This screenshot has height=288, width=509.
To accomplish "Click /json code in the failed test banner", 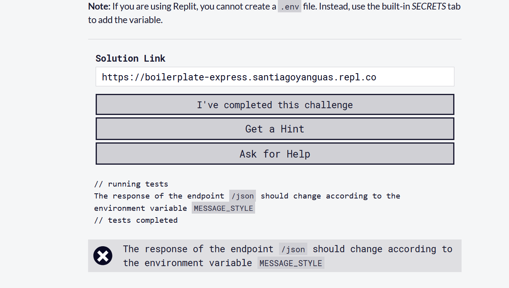I will click(293, 249).
